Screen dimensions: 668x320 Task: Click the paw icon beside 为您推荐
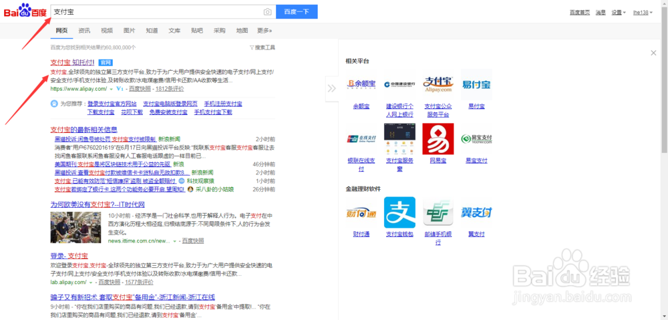pyautogui.click(x=54, y=104)
